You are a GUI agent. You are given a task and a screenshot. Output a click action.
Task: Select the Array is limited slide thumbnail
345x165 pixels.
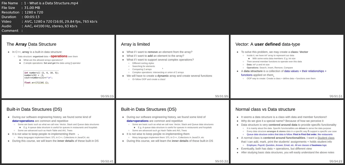pyautogui.click(x=172, y=66)
